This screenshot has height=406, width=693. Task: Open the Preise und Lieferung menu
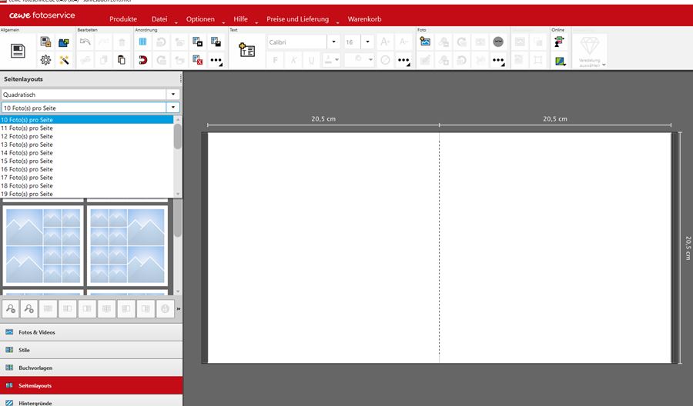(297, 18)
